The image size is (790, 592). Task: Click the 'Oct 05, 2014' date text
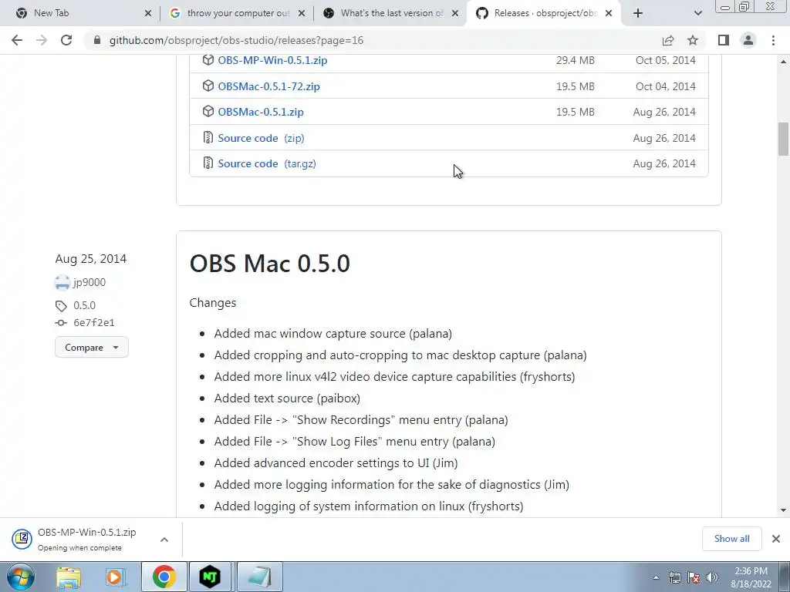[x=666, y=60]
